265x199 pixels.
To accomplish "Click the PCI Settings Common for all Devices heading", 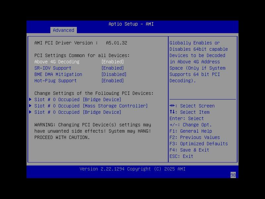I will click(82, 55).
